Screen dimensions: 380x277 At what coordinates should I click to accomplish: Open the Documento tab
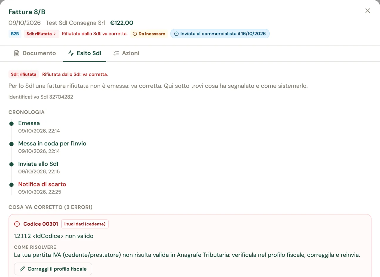(35, 53)
